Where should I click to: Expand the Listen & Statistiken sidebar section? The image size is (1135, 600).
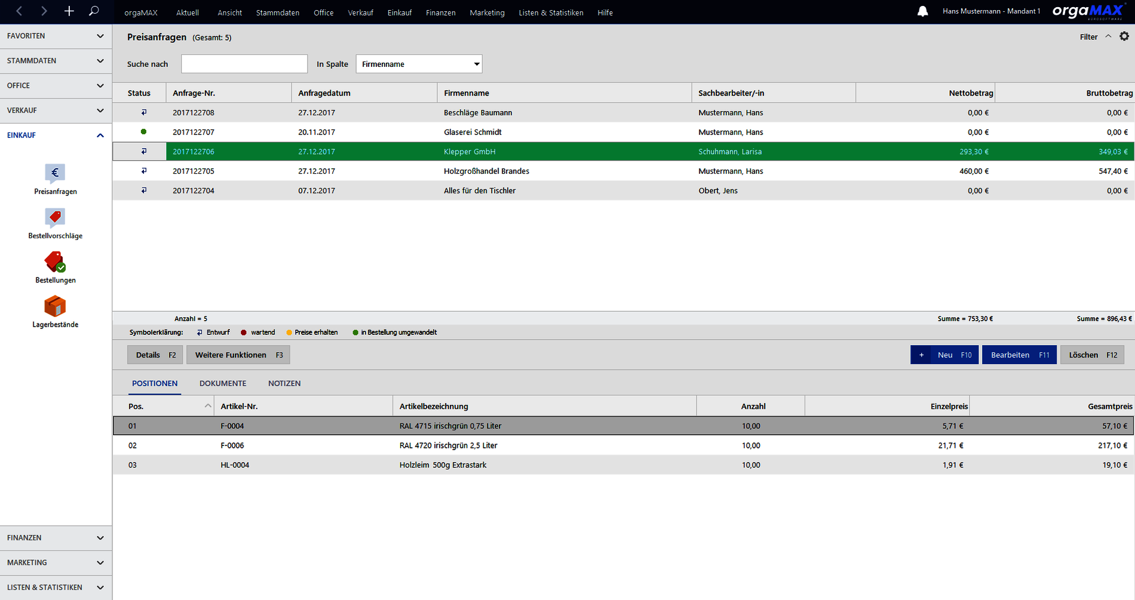[56, 587]
